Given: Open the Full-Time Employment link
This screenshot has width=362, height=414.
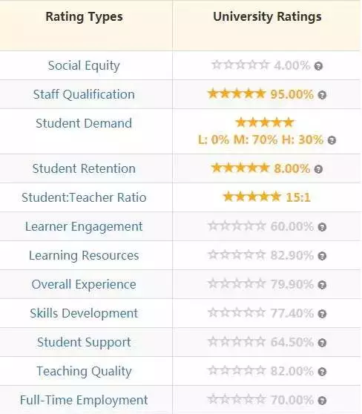Looking at the screenshot, I should tap(84, 400).
